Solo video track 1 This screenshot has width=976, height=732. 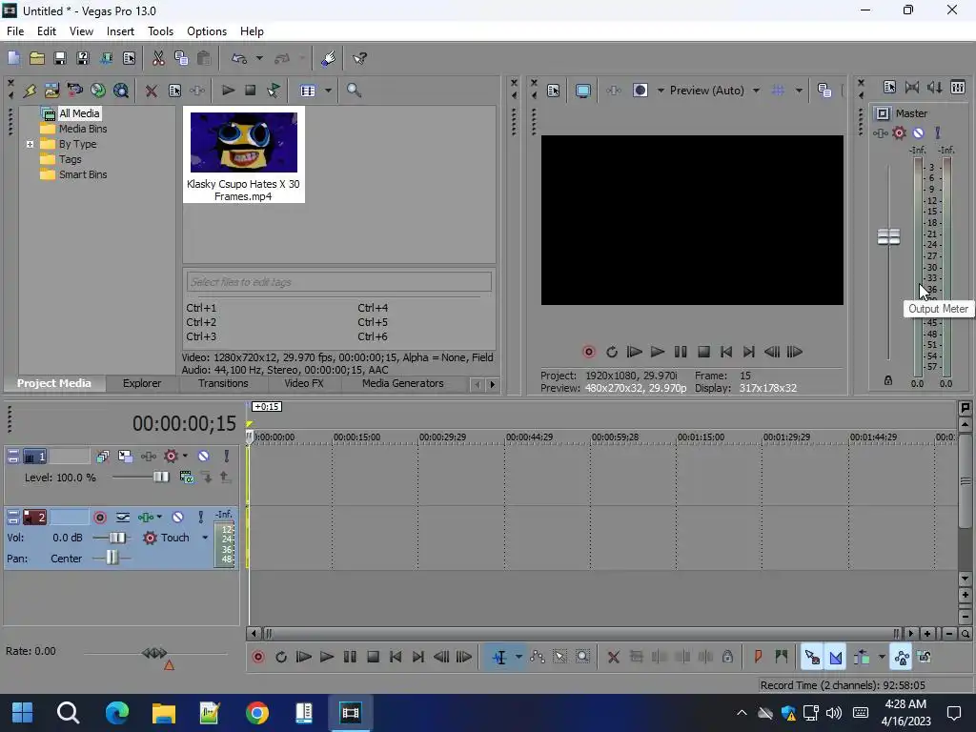point(227,457)
